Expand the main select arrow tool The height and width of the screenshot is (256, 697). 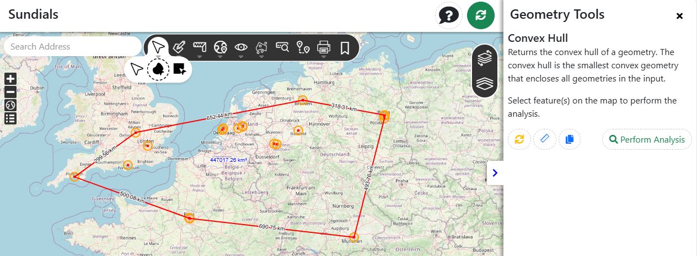point(158,47)
